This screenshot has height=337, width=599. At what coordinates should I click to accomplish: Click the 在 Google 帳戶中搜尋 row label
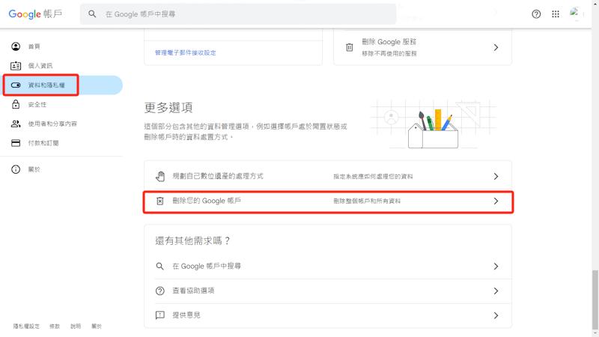click(207, 266)
